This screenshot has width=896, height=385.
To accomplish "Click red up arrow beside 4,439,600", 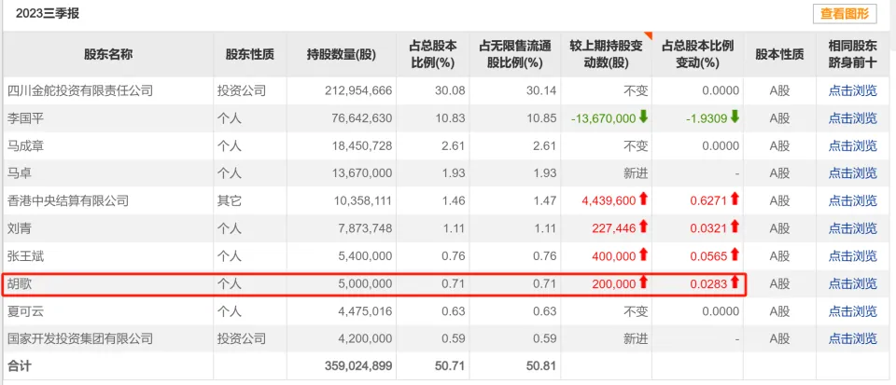I will click(643, 200).
